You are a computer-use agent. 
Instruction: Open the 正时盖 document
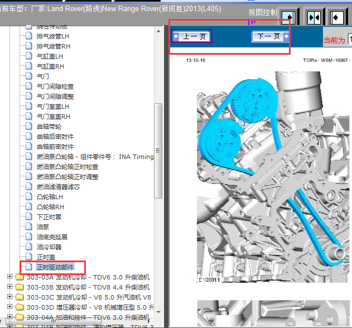coord(46,257)
